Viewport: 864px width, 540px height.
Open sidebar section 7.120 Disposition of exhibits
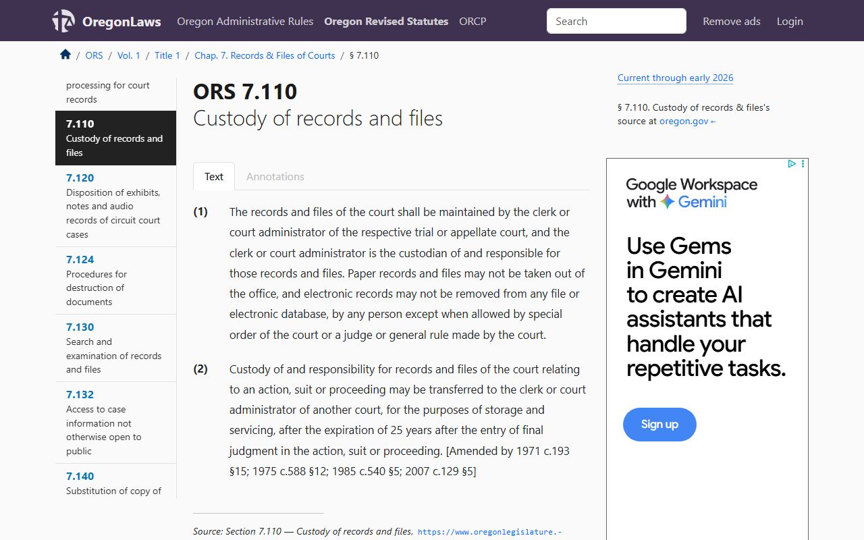115,206
